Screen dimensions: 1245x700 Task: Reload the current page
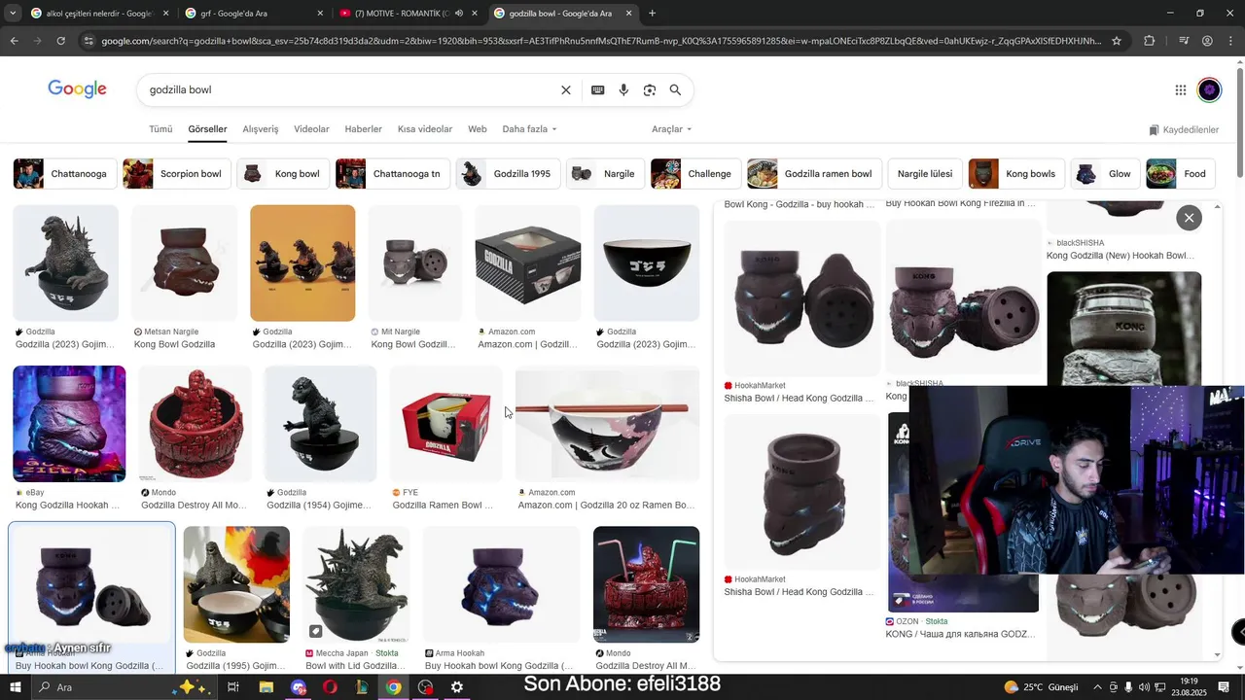coord(60,41)
